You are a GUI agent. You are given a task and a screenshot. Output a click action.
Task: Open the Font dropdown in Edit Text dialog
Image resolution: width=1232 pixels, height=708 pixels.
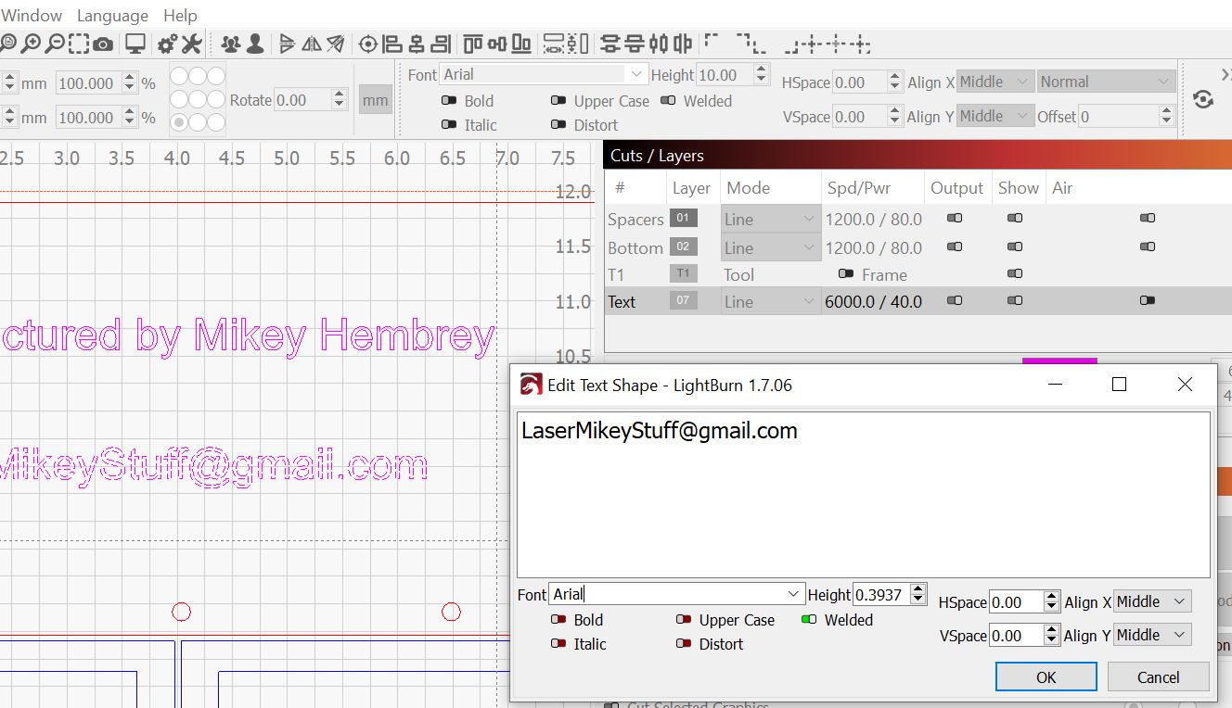click(794, 594)
